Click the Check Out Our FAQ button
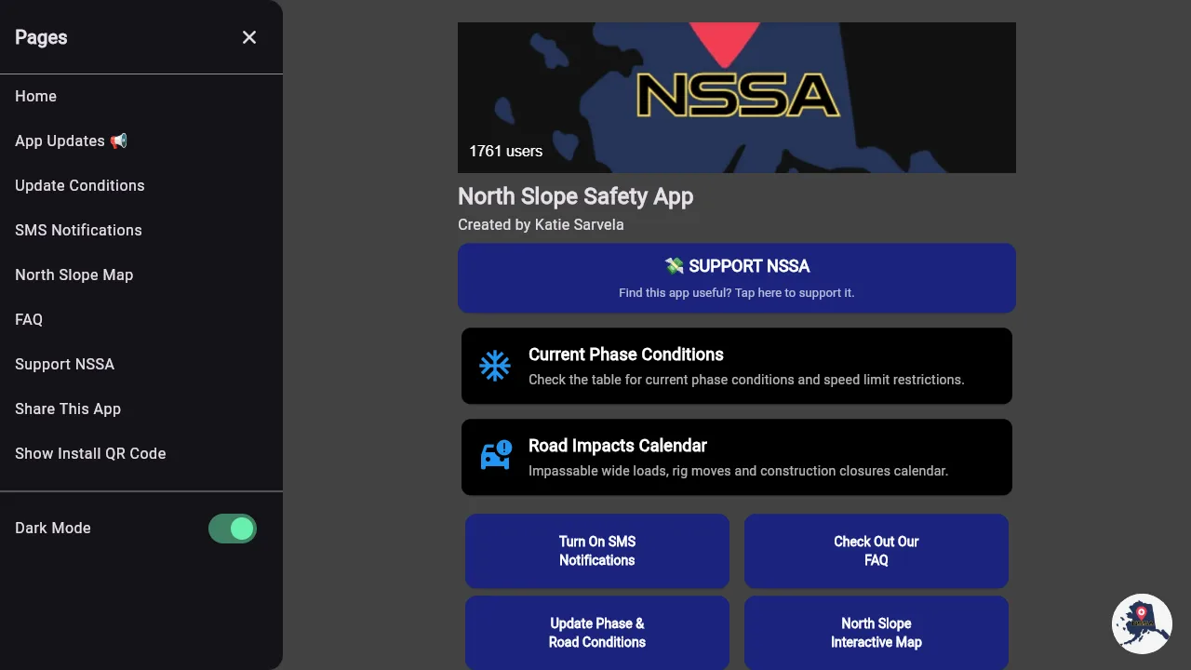1191x670 pixels. coord(876,551)
